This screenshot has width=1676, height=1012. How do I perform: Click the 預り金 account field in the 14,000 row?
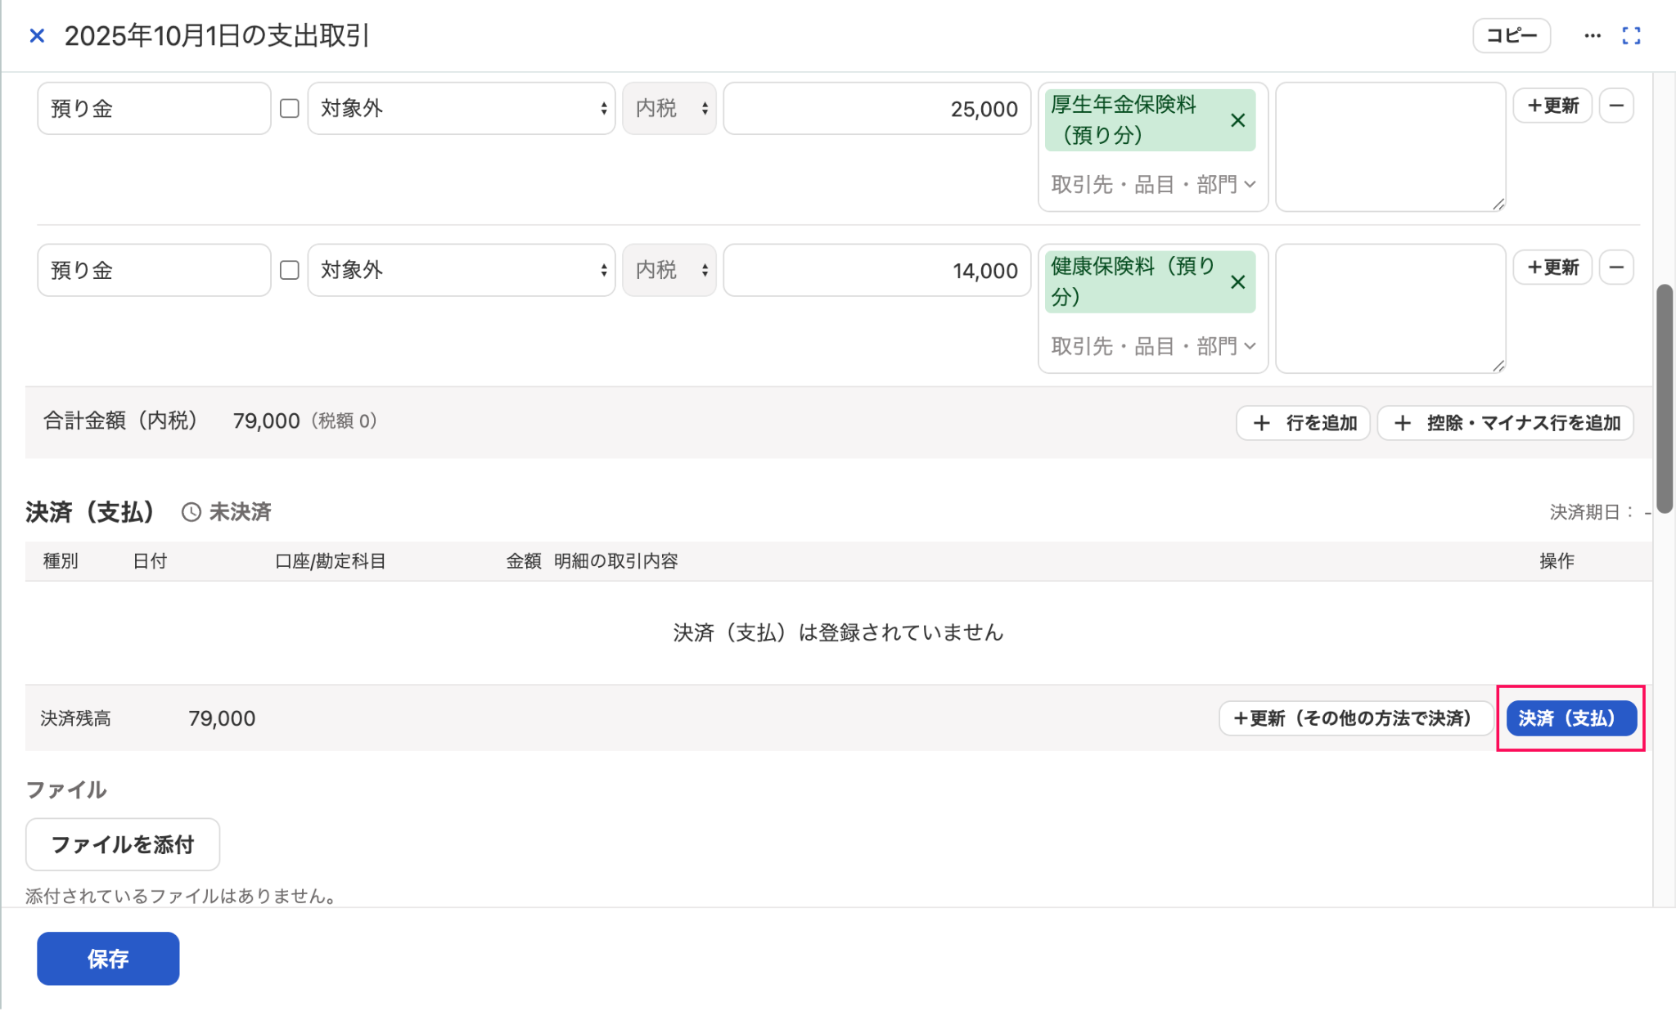154,270
